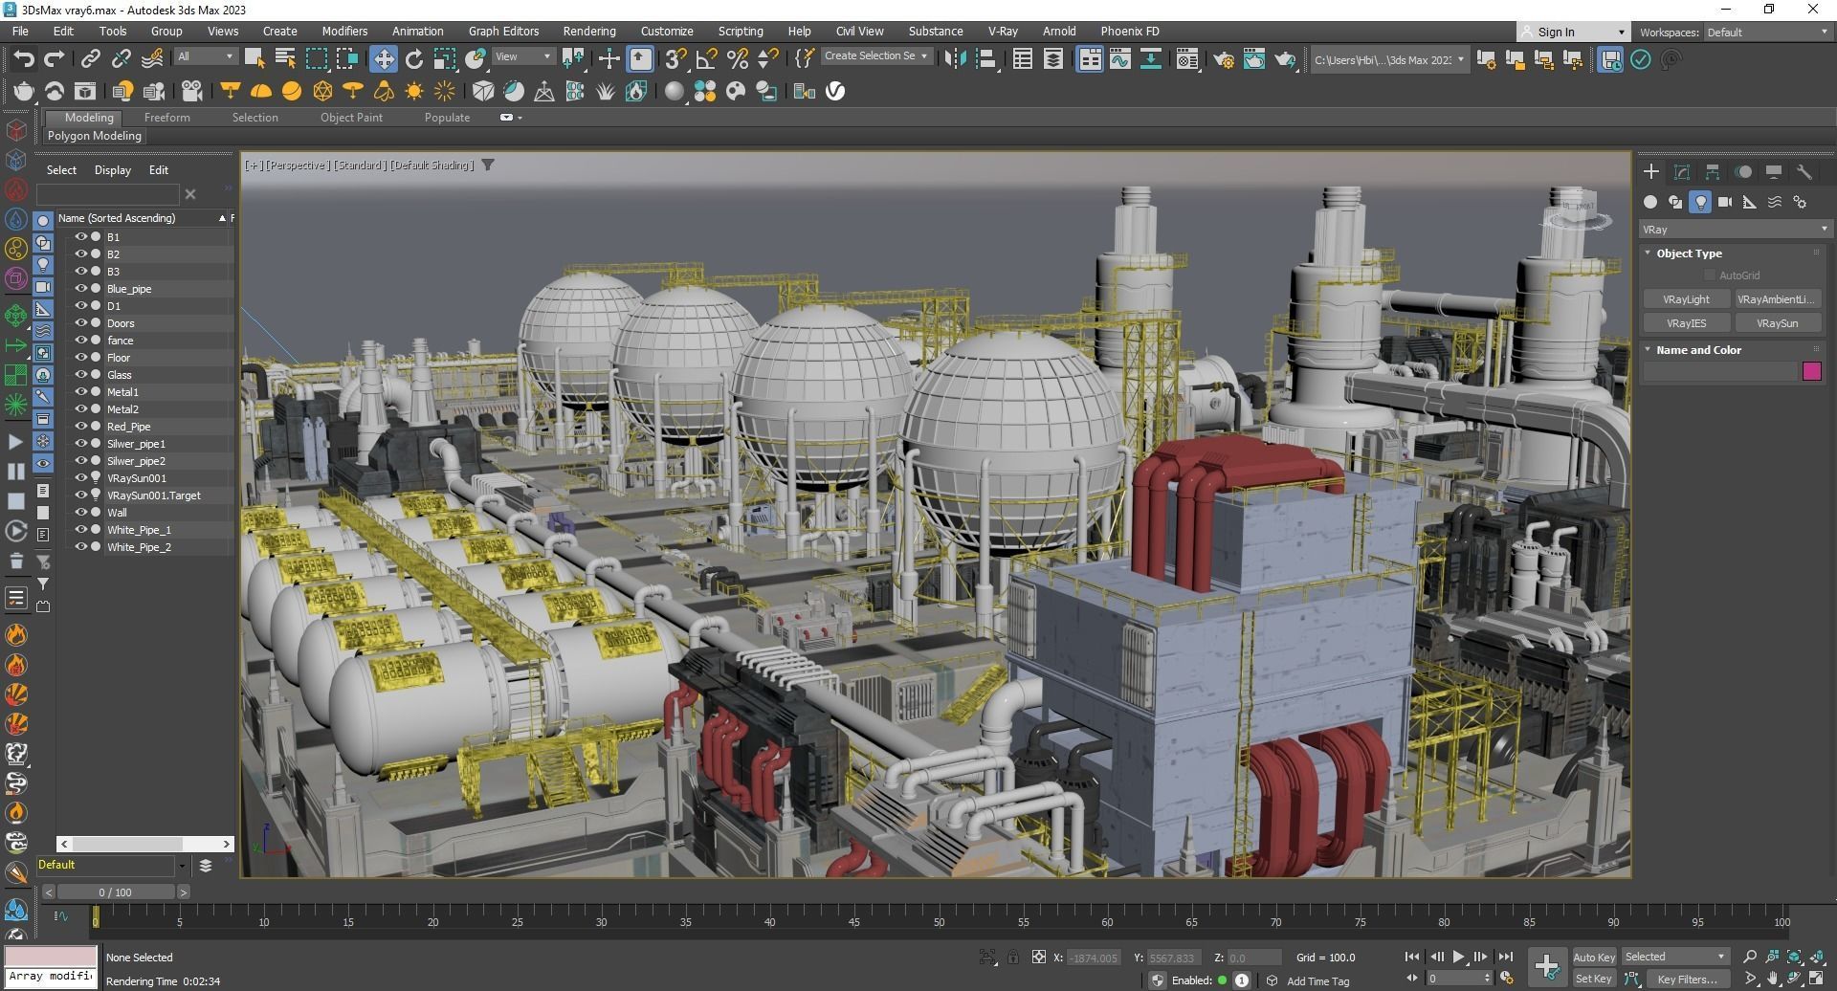Image resolution: width=1837 pixels, height=991 pixels.
Task: Open the Utilities wrench panel tab
Action: (1804, 172)
